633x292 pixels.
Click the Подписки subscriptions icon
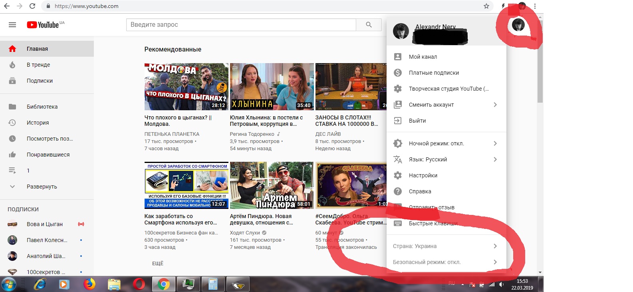(12, 81)
